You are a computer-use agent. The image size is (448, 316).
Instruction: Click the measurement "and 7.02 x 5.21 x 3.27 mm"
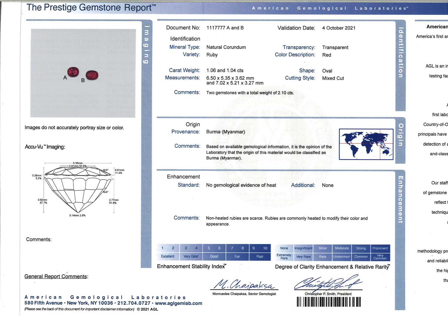tap(235, 83)
